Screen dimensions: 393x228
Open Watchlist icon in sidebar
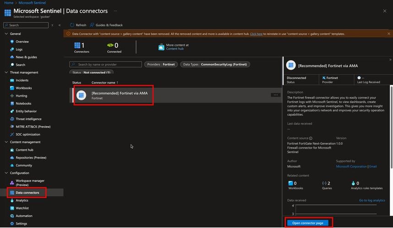coord(12,208)
